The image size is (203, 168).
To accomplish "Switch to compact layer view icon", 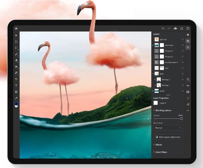I will [188, 35].
